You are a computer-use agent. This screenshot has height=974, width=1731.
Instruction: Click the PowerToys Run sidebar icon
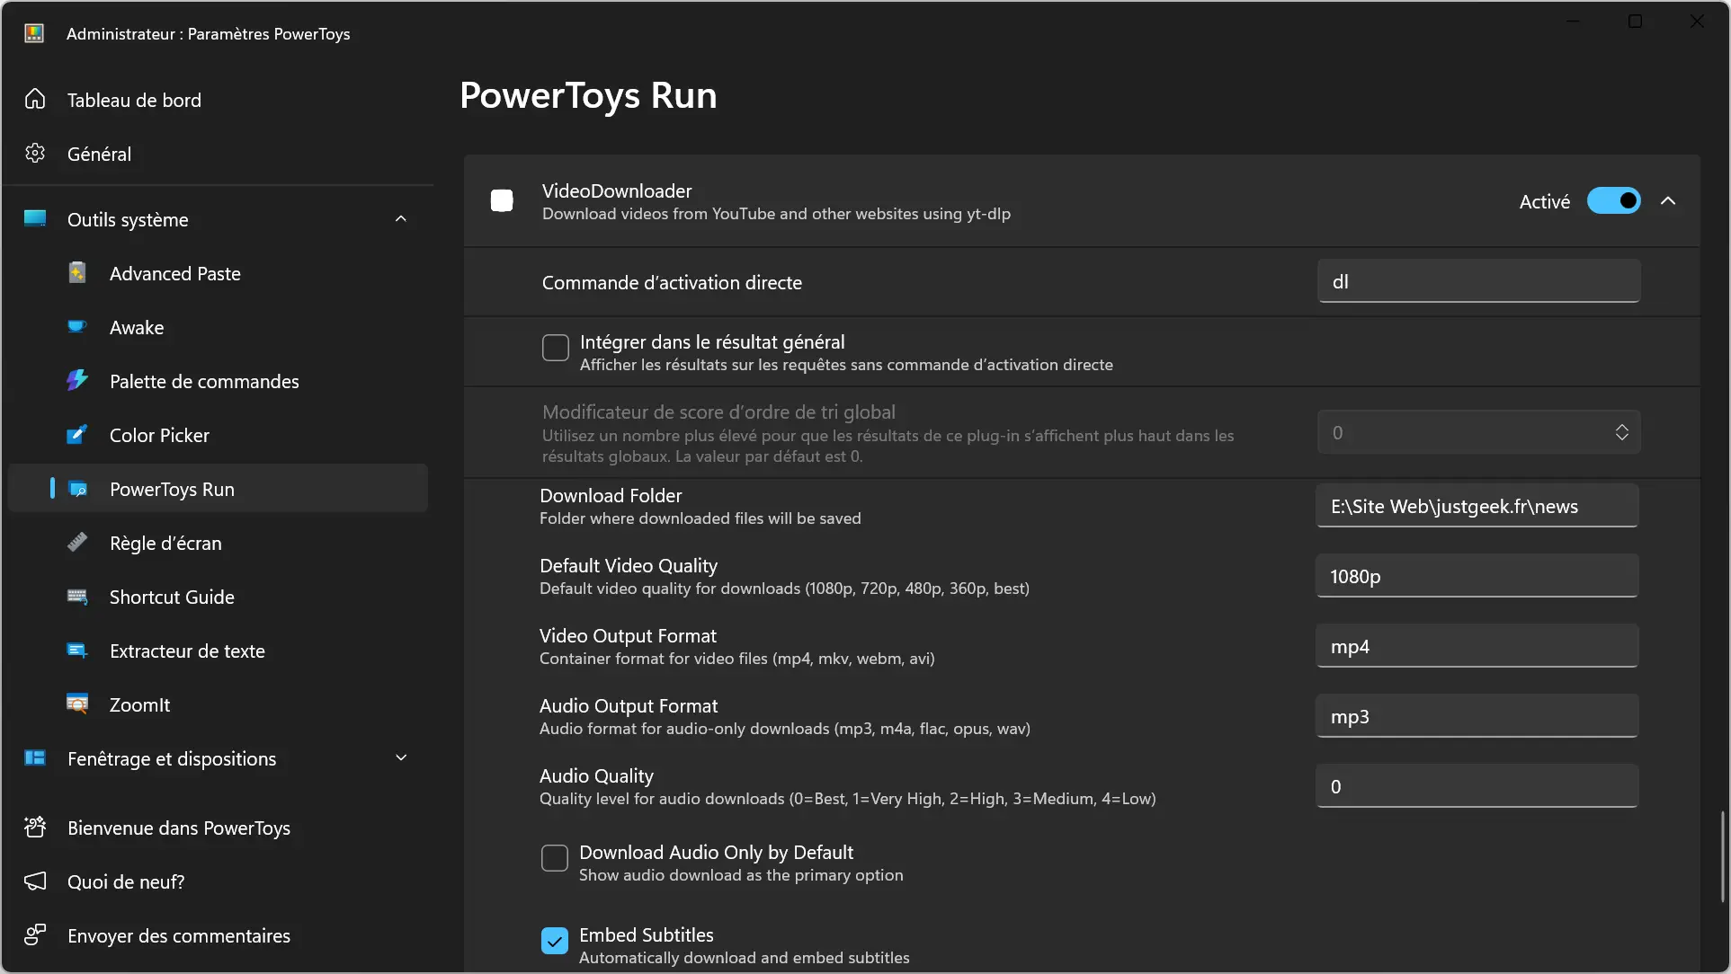78,489
